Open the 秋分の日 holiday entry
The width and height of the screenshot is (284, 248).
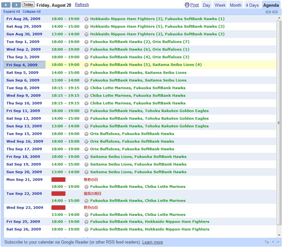click(91, 208)
